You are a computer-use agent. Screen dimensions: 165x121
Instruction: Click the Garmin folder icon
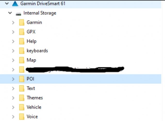pos(22,22)
